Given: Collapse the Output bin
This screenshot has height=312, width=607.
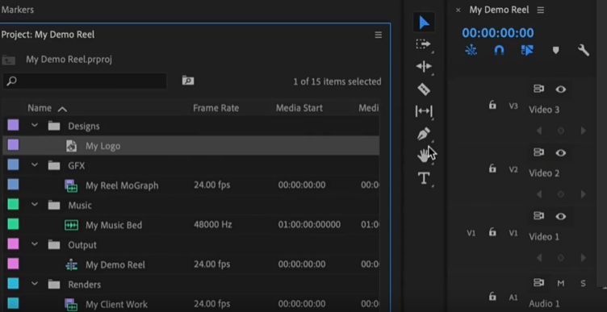Looking at the screenshot, I should [x=35, y=244].
